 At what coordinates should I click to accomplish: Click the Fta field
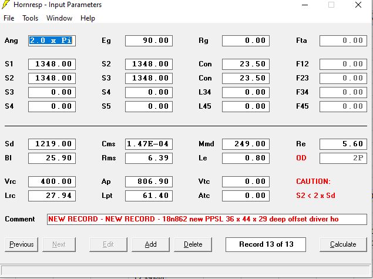point(343,41)
